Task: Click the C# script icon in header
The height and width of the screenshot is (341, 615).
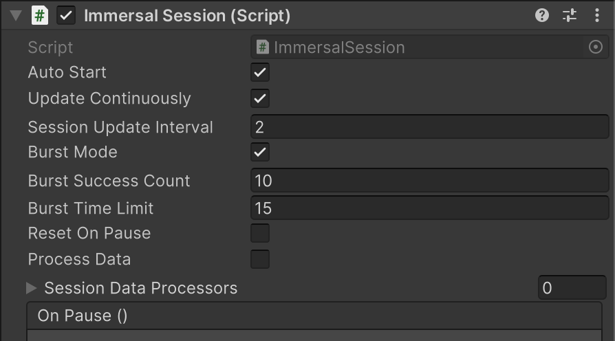Action: (40, 16)
